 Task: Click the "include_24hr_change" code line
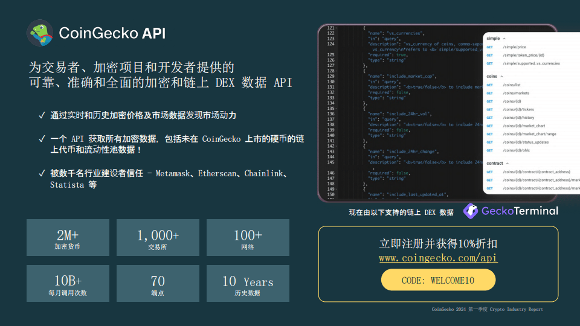coord(404,152)
